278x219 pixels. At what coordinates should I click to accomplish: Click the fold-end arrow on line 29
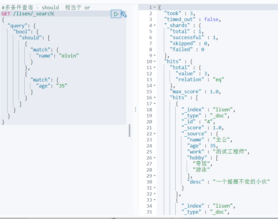[155, 176]
